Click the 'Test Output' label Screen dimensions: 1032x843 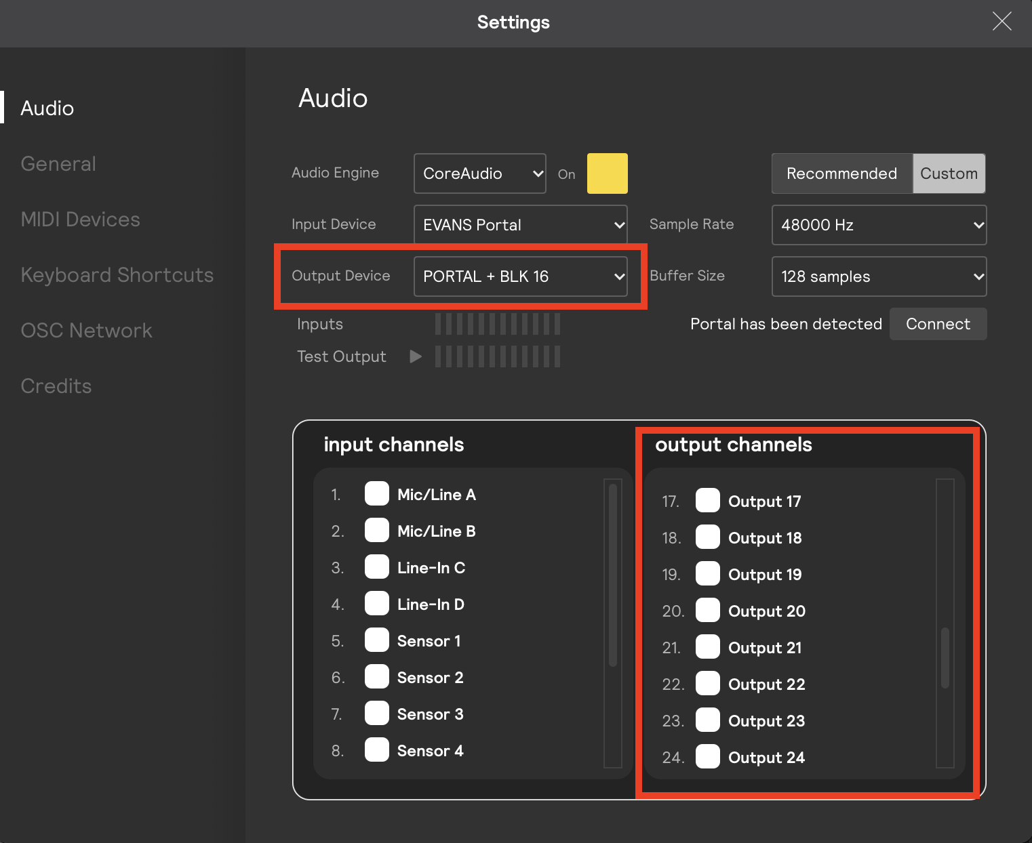[342, 356]
